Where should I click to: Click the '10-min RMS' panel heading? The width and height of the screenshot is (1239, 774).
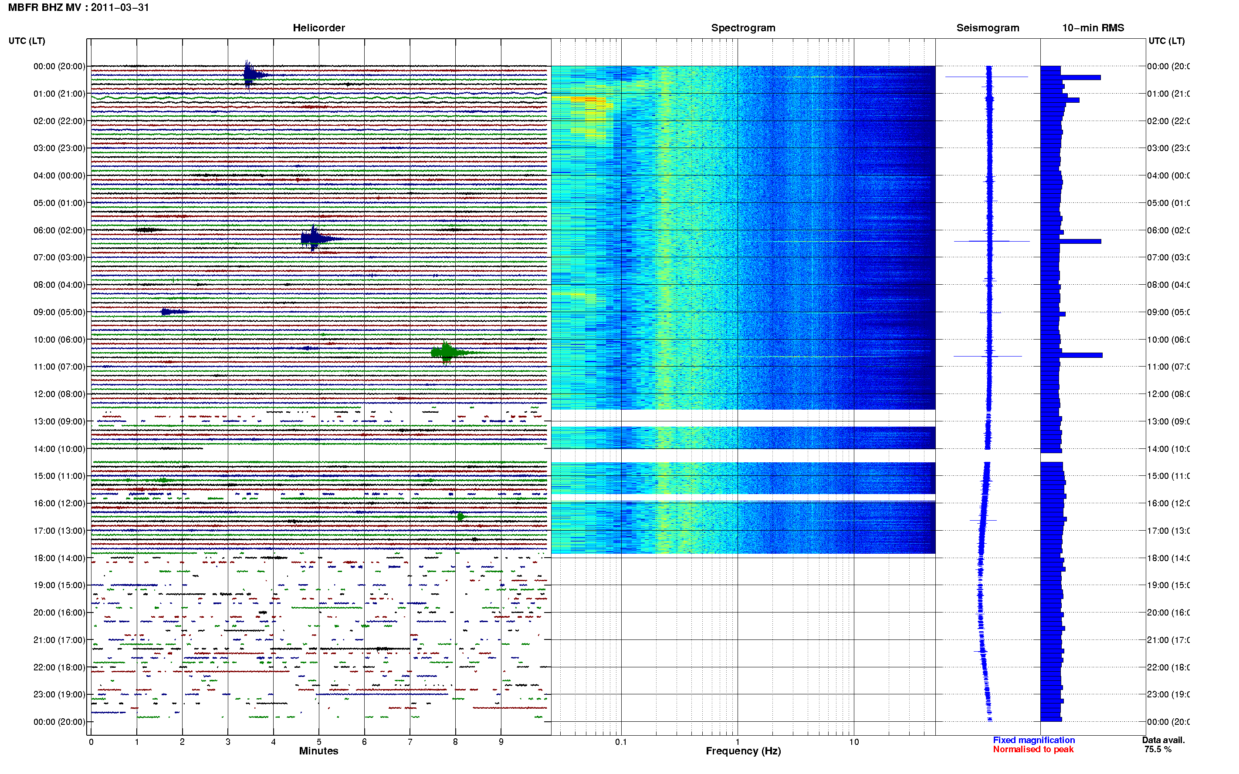(1093, 28)
